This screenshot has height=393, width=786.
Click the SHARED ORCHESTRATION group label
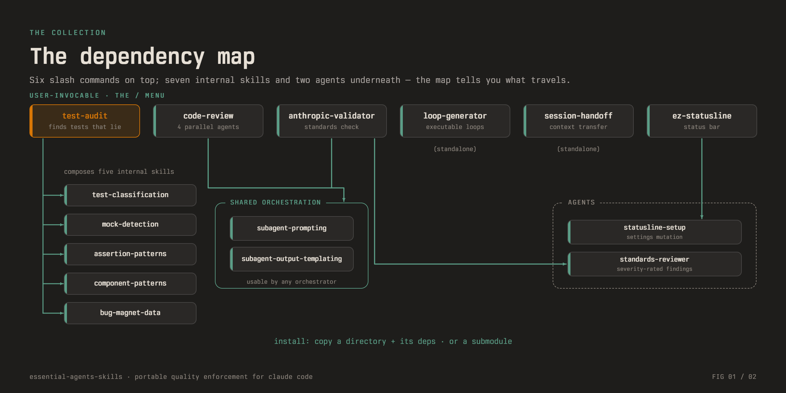click(x=275, y=202)
